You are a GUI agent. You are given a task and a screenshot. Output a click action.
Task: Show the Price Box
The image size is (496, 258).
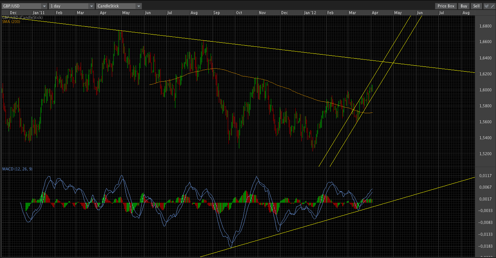(446, 6)
